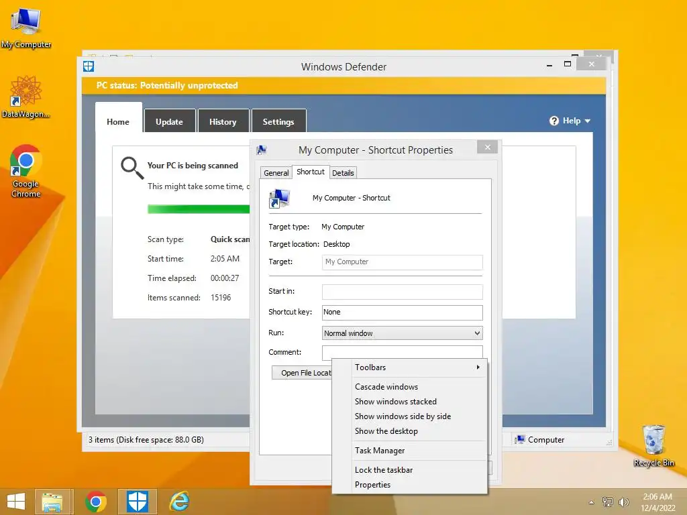Click the Comment input field

403,352
